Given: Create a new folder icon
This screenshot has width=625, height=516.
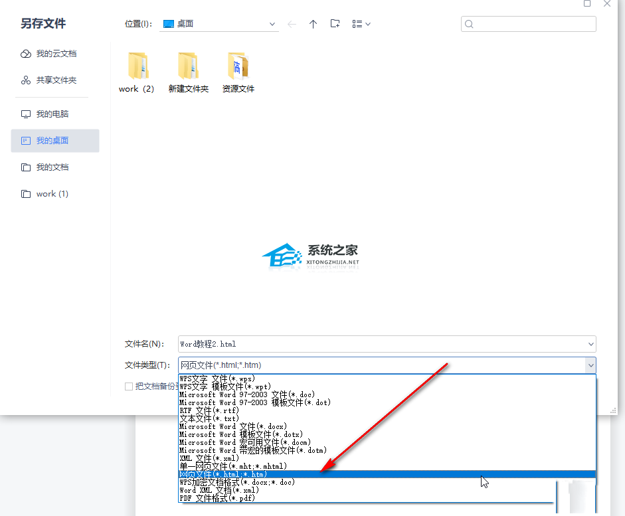Looking at the screenshot, I should (335, 24).
